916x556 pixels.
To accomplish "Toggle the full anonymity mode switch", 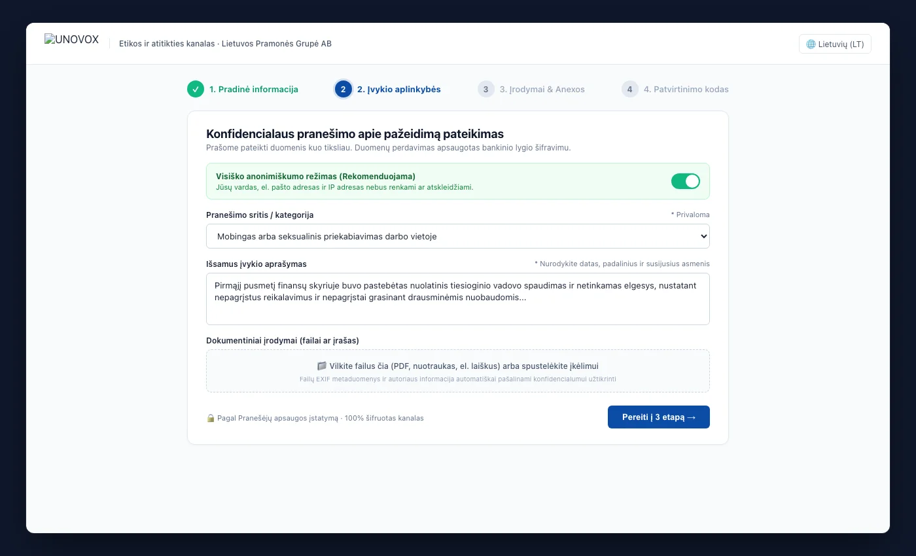I will tap(686, 181).
